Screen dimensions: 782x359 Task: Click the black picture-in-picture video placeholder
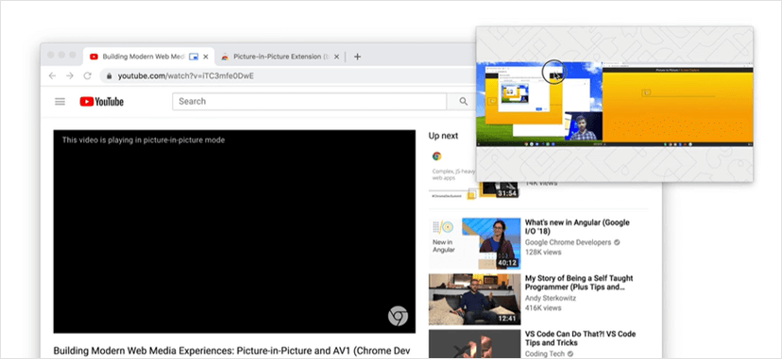pyautogui.click(x=234, y=232)
